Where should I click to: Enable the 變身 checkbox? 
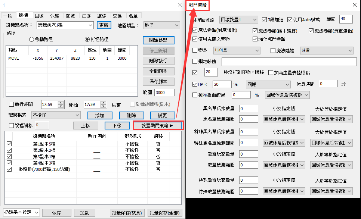click(195, 50)
